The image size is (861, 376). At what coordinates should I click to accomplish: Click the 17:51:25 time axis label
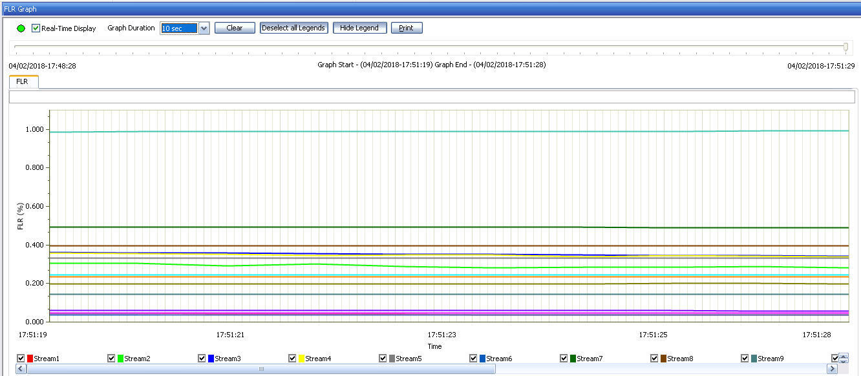[x=653, y=335]
